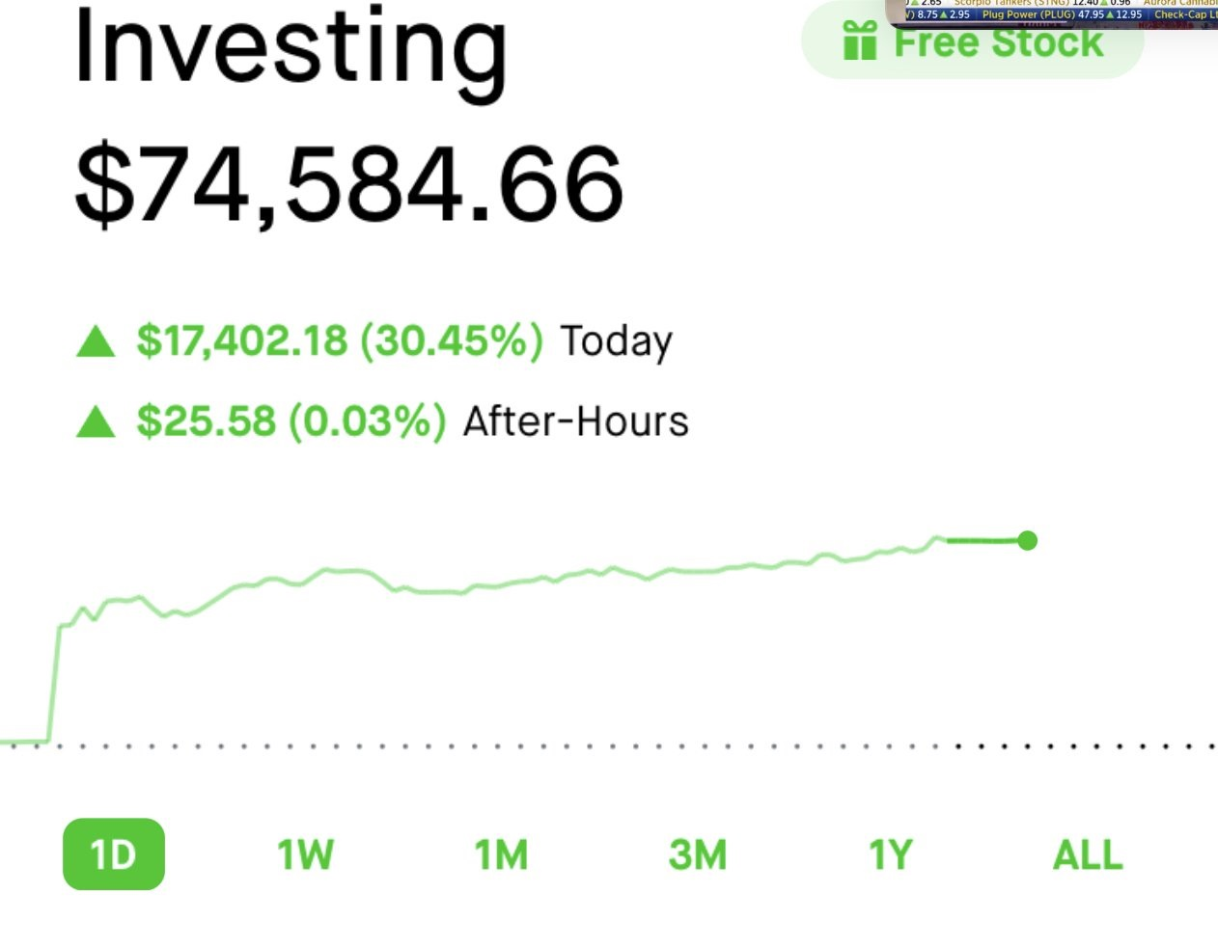Viewport: 1218px width, 949px height.
Task: Switch chart to 1W range
Action: click(305, 854)
